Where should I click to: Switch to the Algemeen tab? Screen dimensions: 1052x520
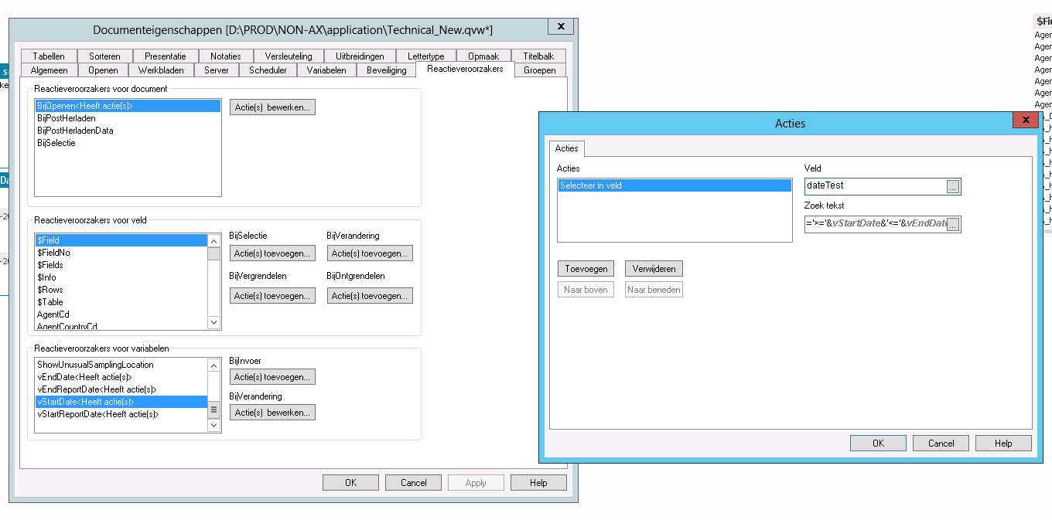[x=50, y=70]
